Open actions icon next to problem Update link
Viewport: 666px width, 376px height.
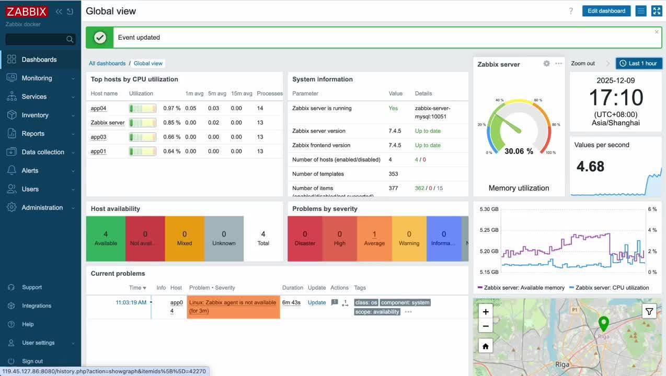[345, 303]
